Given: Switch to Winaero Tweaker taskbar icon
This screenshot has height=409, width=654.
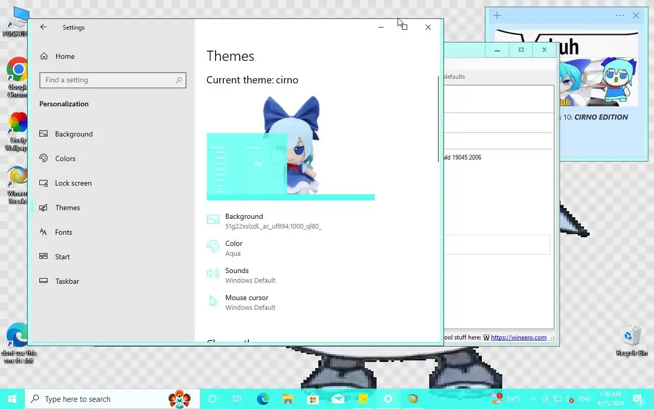Looking at the screenshot, I should click(413, 399).
